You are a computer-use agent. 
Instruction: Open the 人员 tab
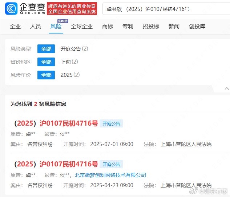click(x=36, y=27)
